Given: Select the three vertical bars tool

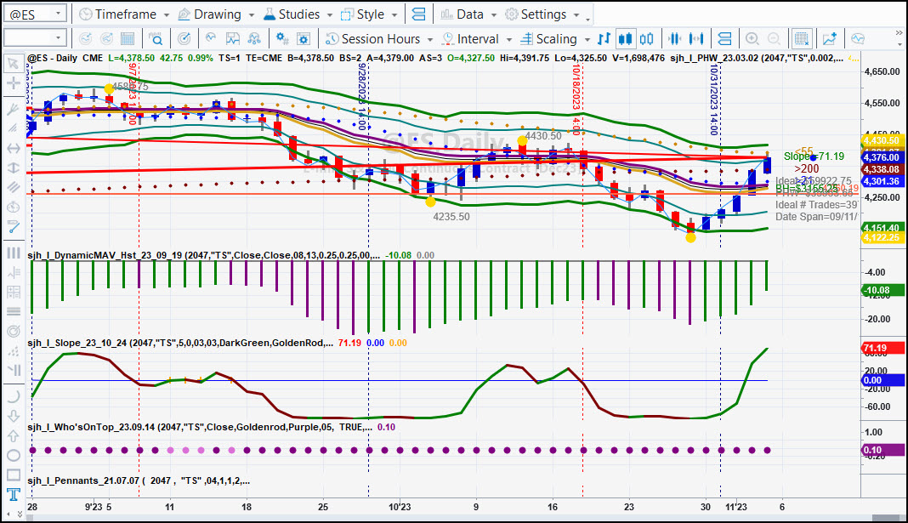Looking at the screenshot, I should [x=13, y=253].
